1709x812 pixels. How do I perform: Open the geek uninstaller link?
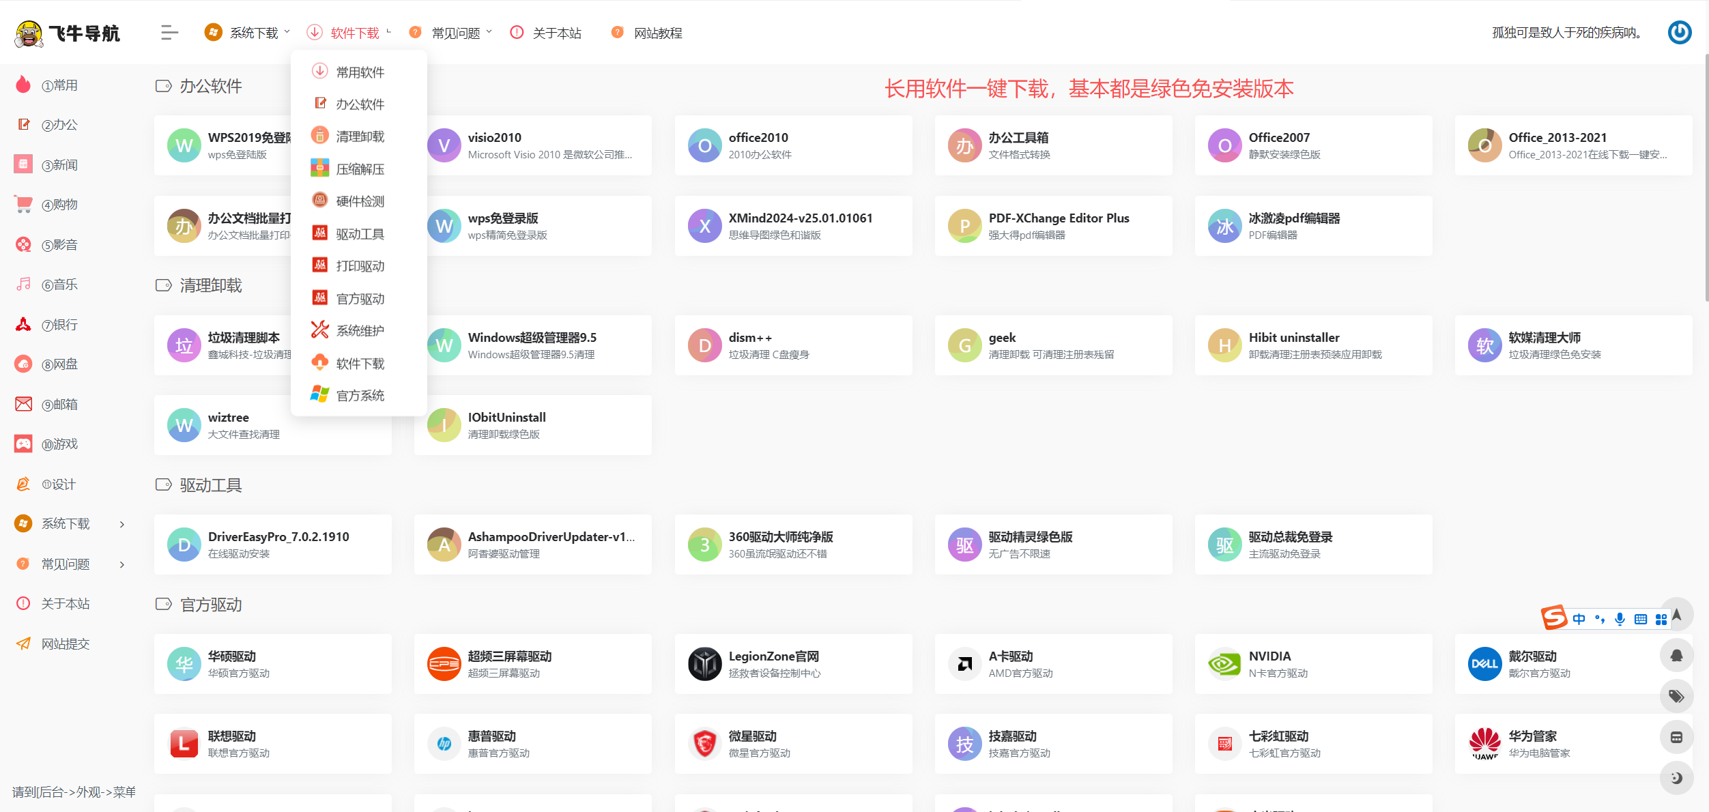coord(1002,338)
